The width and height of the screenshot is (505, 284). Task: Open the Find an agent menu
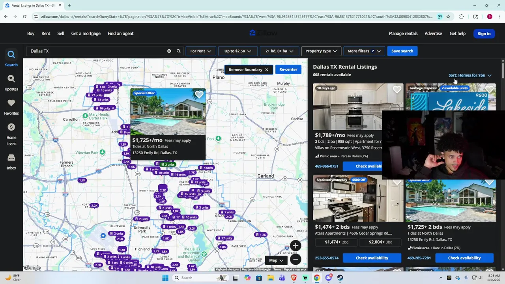pyautogui.click(x=120, y=34)
